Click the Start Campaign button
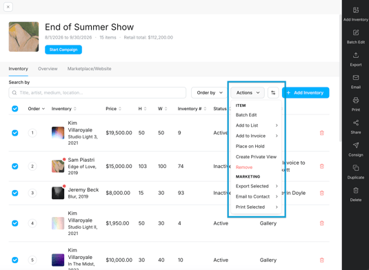 [x=63, y=50]
